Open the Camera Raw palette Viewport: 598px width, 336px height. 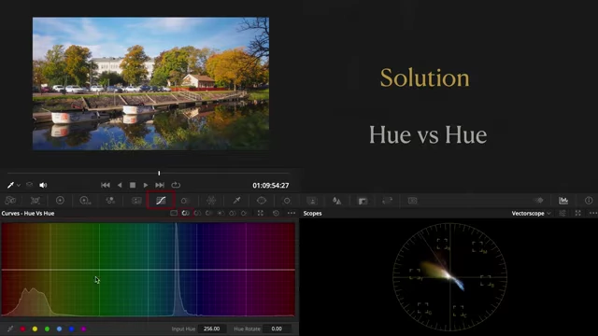tap(10, 201)
